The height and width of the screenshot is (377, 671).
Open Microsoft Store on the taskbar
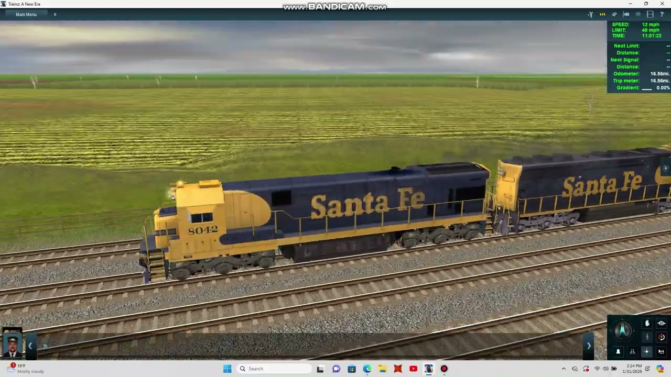pyautogui.click(x=351, y=369)
